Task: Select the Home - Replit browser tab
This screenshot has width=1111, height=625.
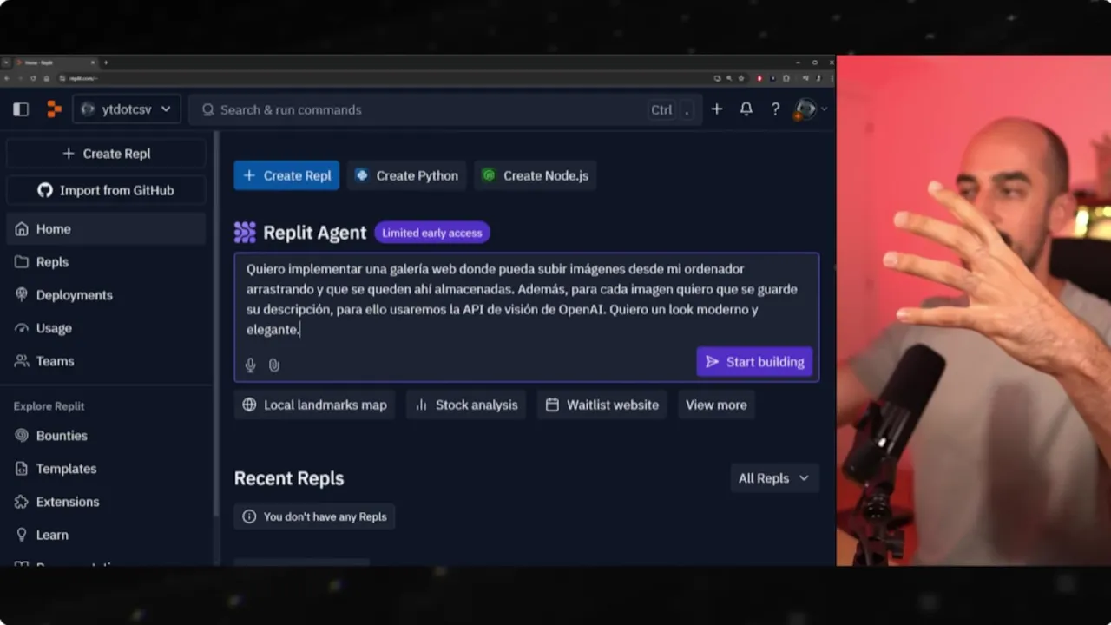Action: (56, 62)
